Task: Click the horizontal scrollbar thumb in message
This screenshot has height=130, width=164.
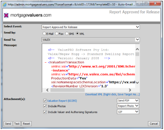Action: 68,90
